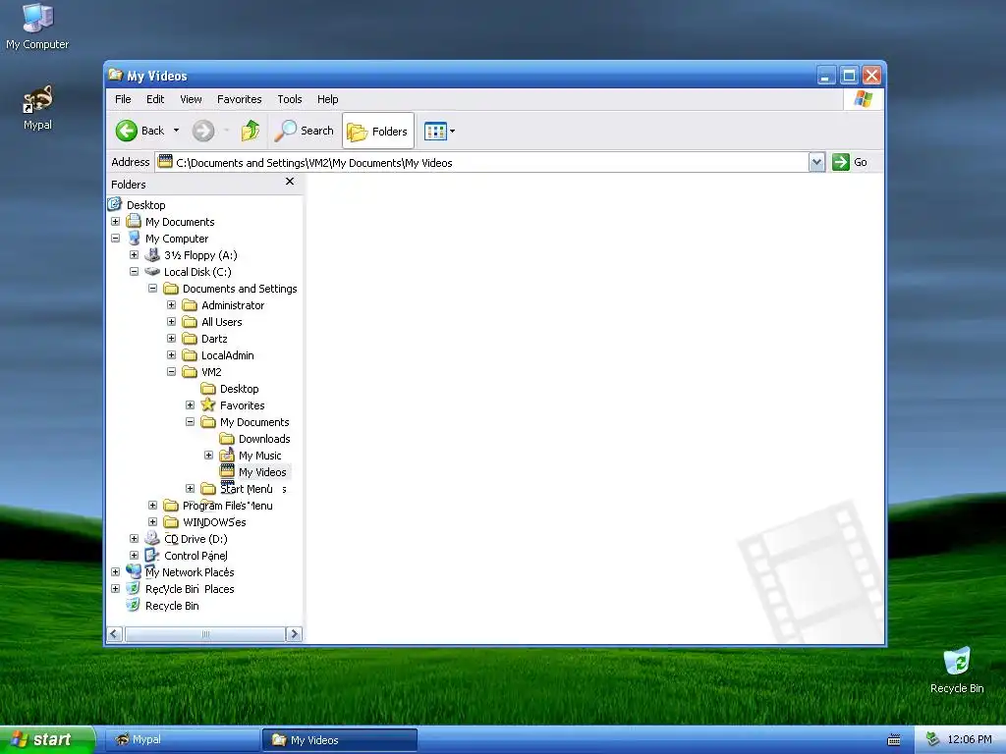1006x754 pixels.
Task: Toggle the Folders pane toolbar button
Action: 378,131
